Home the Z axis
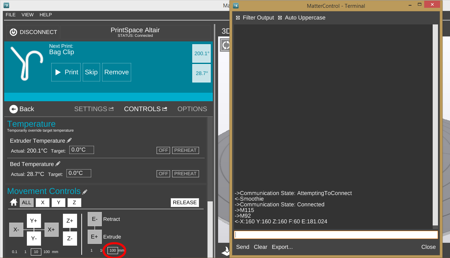450x258 pixels. [74, 202]
